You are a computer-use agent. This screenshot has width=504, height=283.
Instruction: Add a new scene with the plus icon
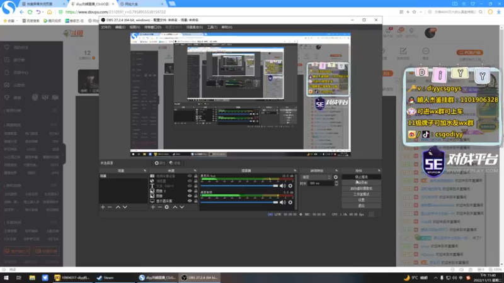[103, 208]
